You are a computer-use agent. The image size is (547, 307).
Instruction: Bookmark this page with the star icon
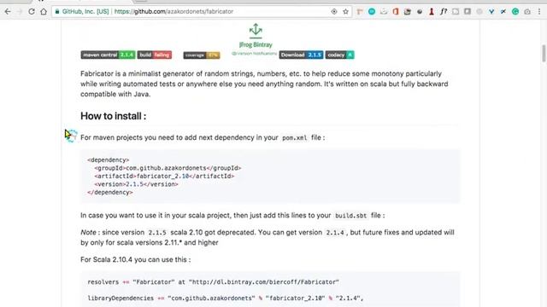pyautogui.click(x=345, y=11)
